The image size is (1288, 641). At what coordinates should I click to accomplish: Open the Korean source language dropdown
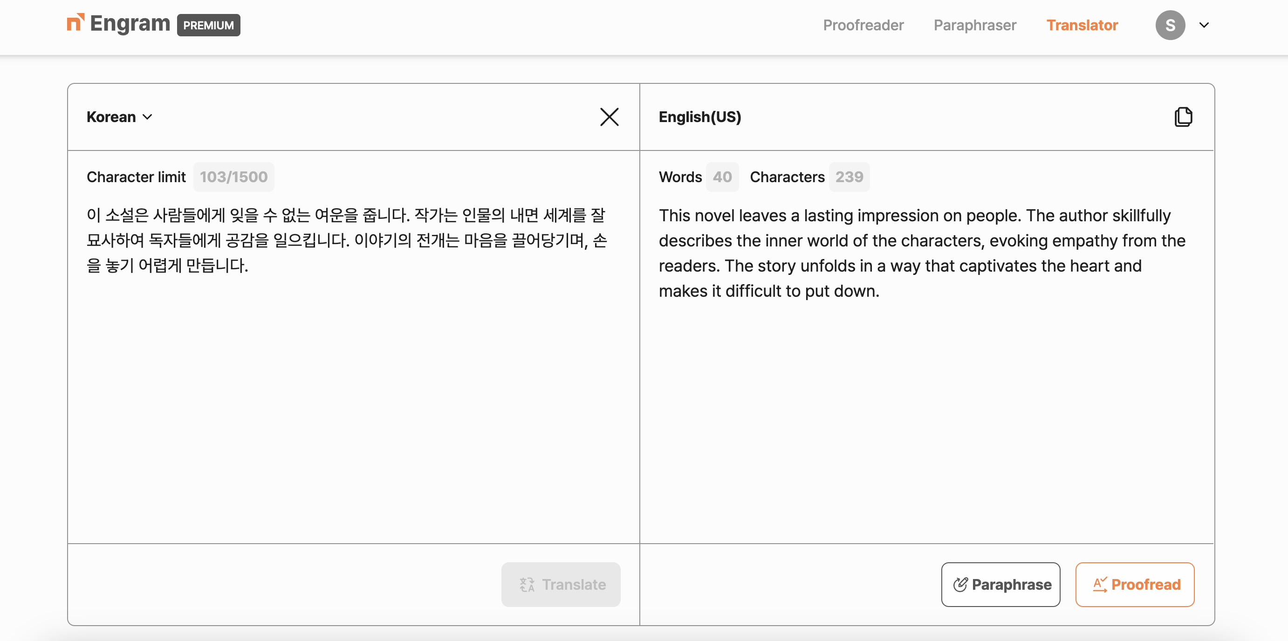pos(119,117)
